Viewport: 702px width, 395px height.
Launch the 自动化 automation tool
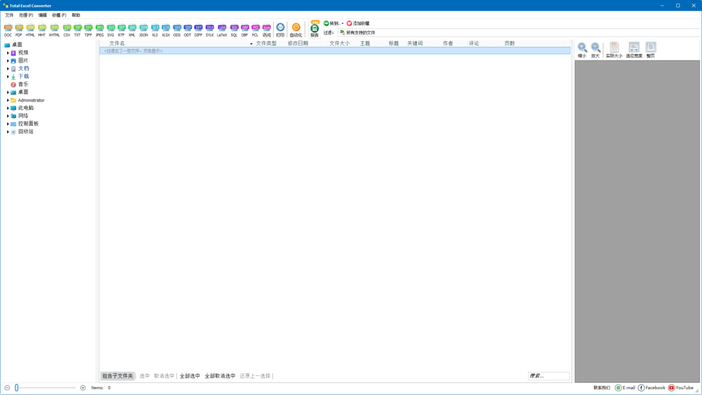click(296, 30)
